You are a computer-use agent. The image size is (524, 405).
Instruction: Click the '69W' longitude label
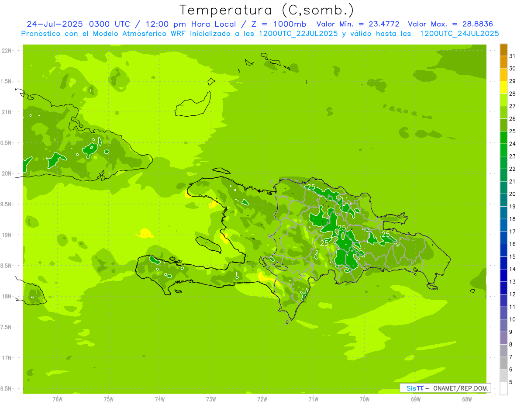click(416, 399)
